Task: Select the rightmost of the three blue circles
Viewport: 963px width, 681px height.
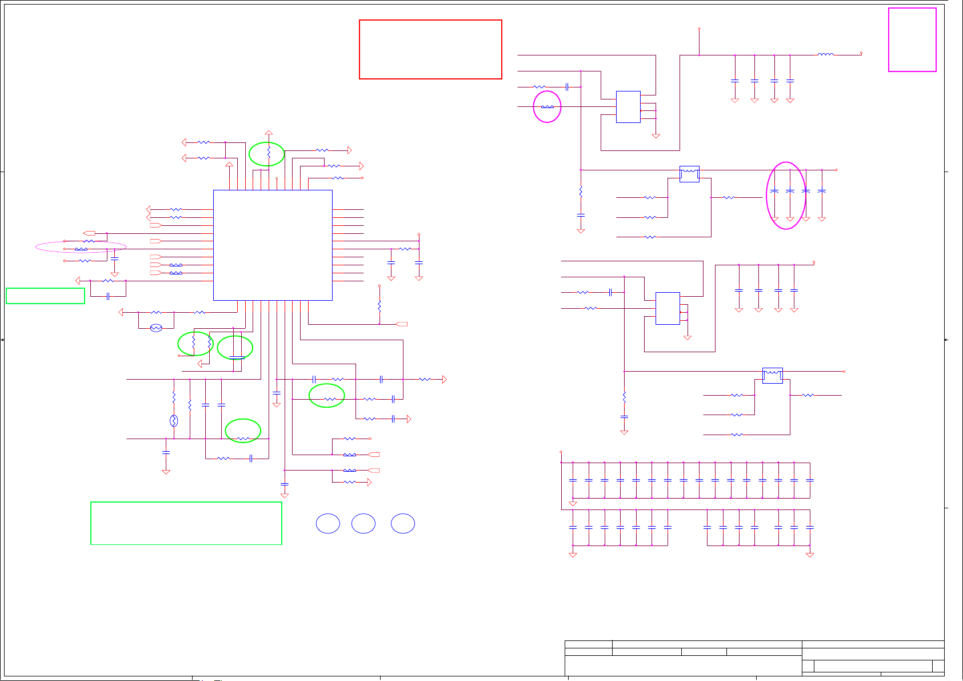Action: pos(403,524)
